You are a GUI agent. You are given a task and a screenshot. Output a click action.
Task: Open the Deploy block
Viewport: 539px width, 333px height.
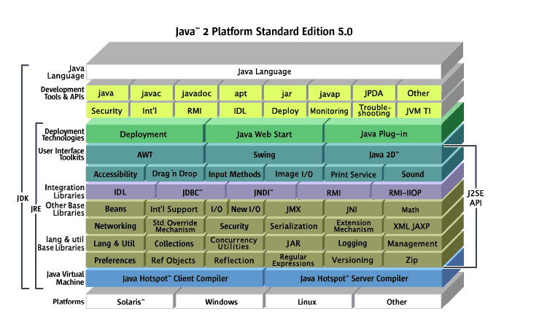click(285, 111)
